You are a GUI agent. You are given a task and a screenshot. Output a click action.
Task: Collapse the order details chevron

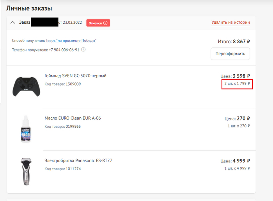[x=12, y=23]
